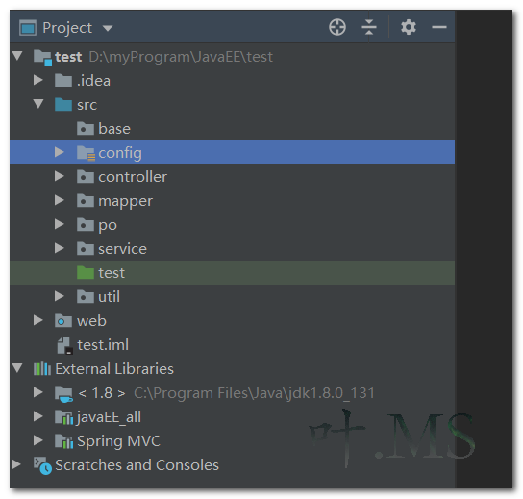
Task: Select the 'web' folder label
Action: tap(91, 321)
